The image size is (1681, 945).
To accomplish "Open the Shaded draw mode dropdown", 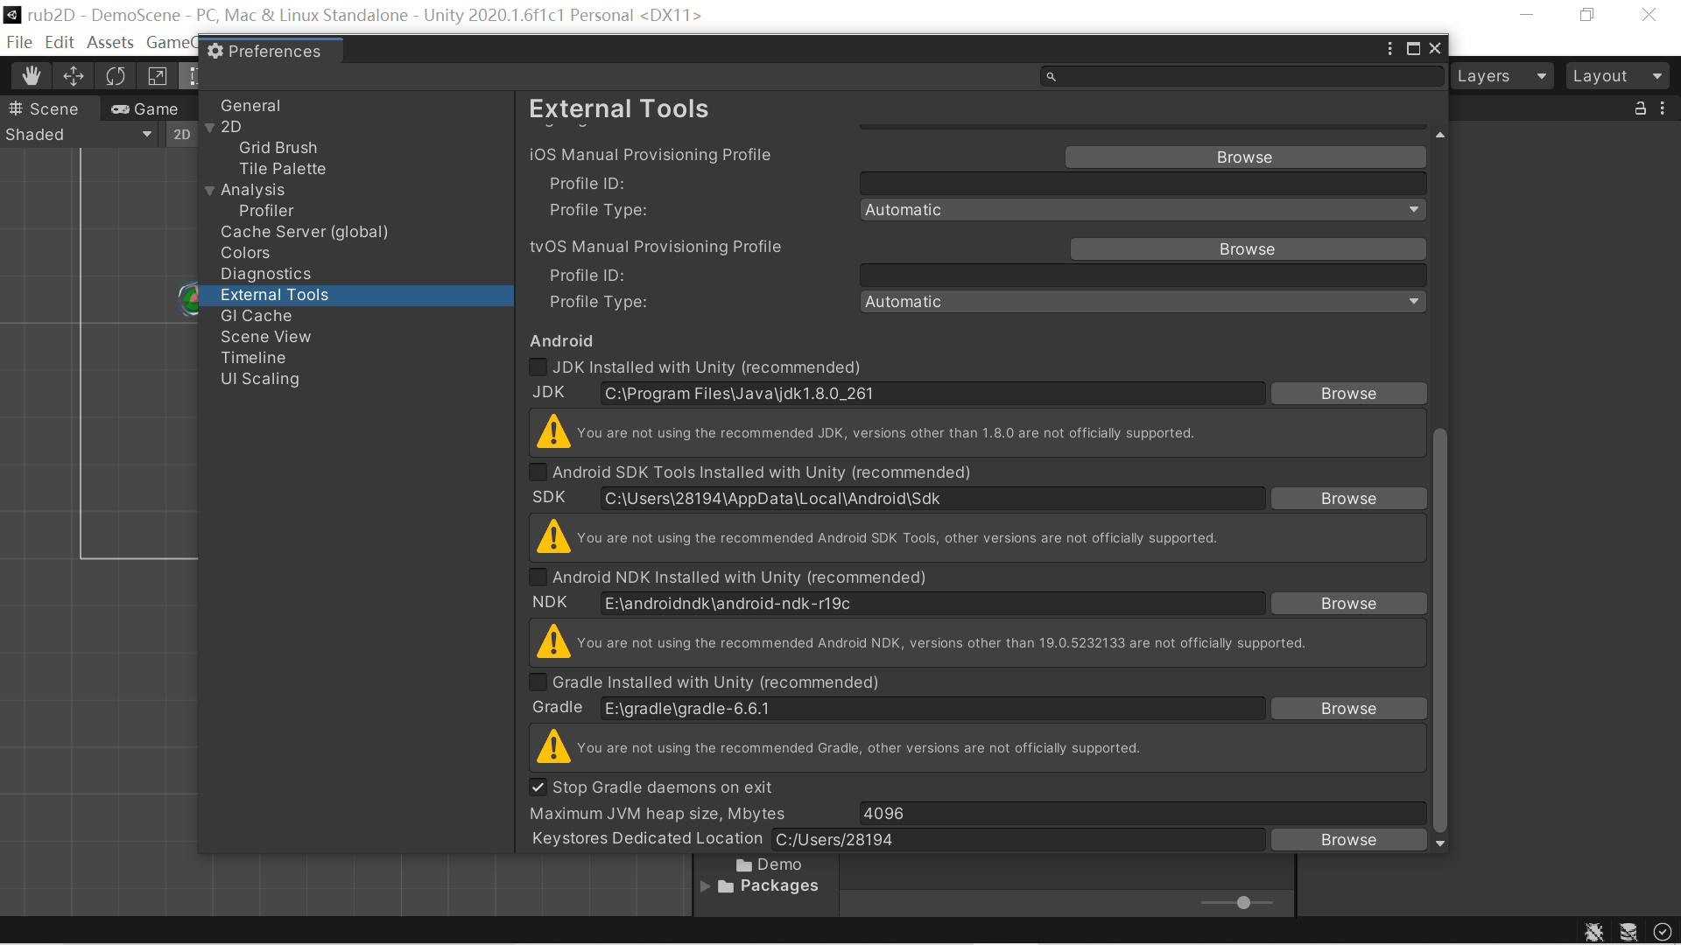I will (x=79, y=135).
